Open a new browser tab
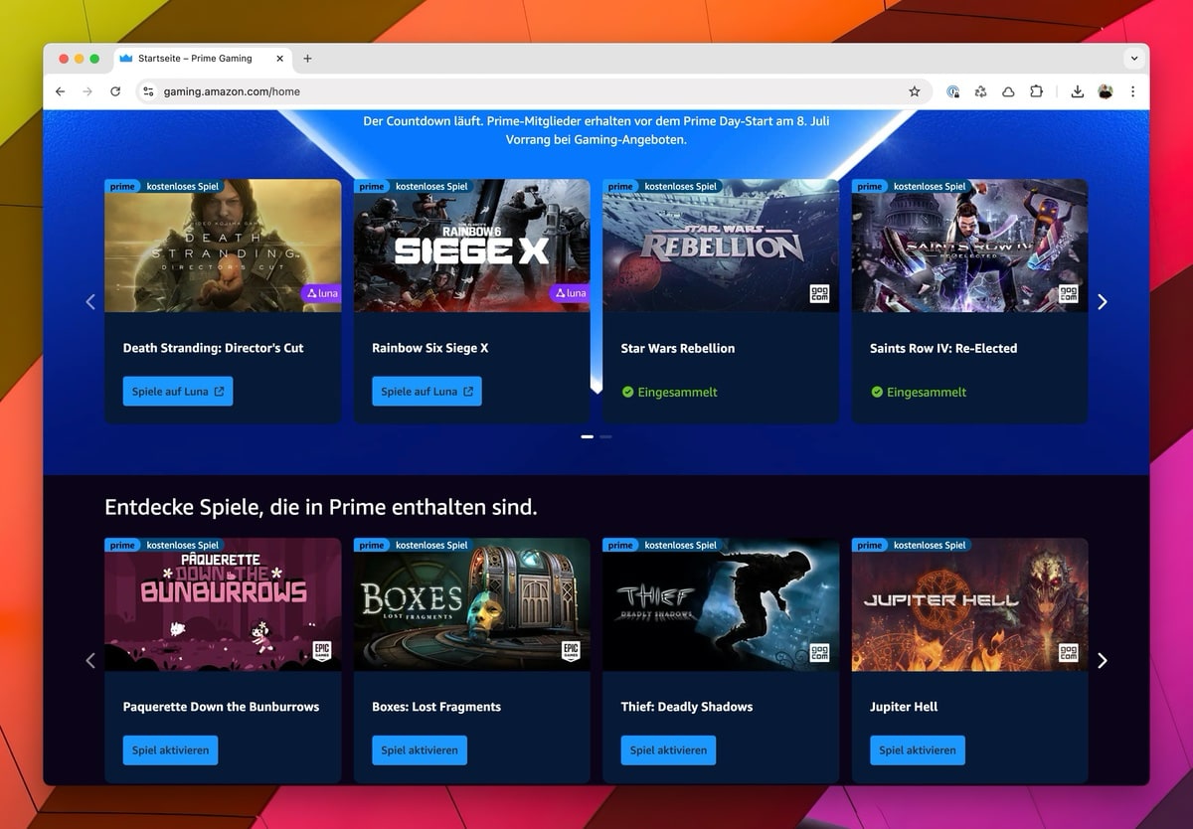The image size is (1193, 829). [307, 59]
